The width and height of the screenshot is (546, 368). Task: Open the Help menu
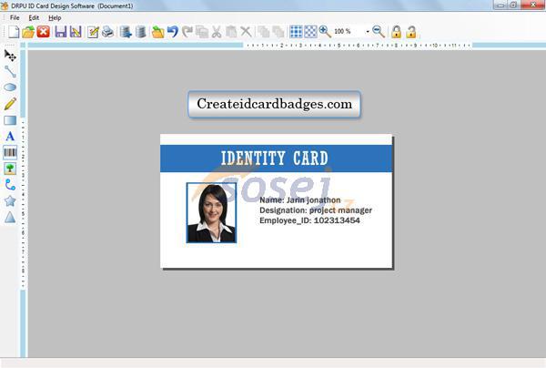pyautogui.click(x=55, y=18)
